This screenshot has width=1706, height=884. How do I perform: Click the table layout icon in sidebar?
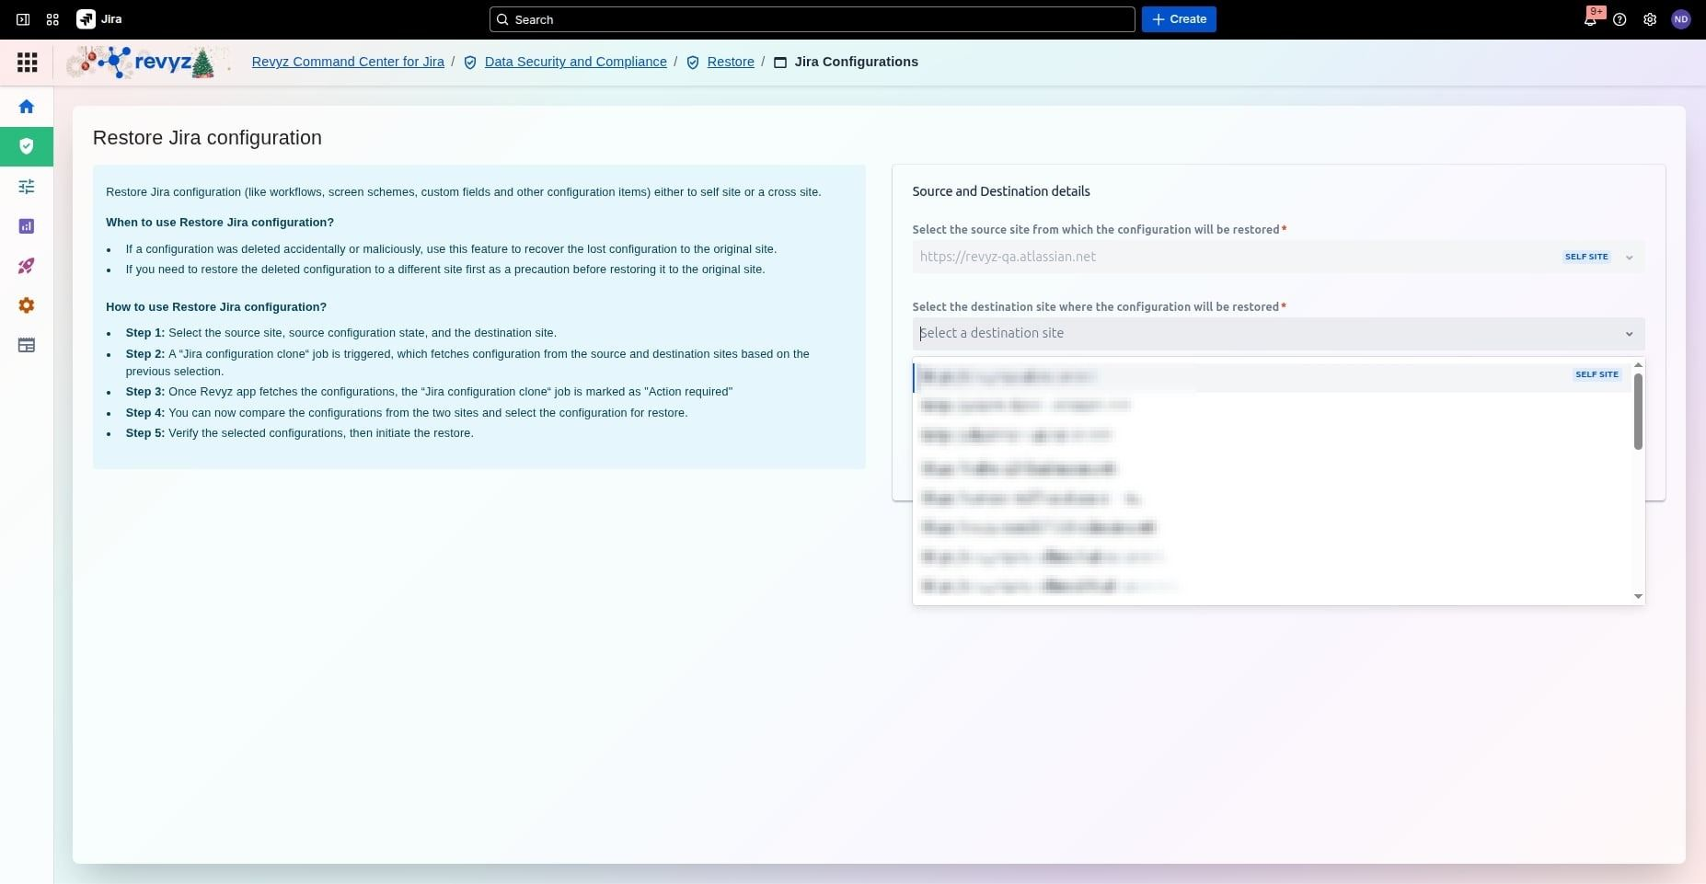click(27, 346)
